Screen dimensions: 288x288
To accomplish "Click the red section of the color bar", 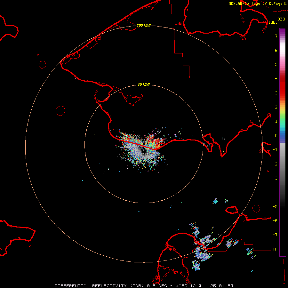I will 283,86.
